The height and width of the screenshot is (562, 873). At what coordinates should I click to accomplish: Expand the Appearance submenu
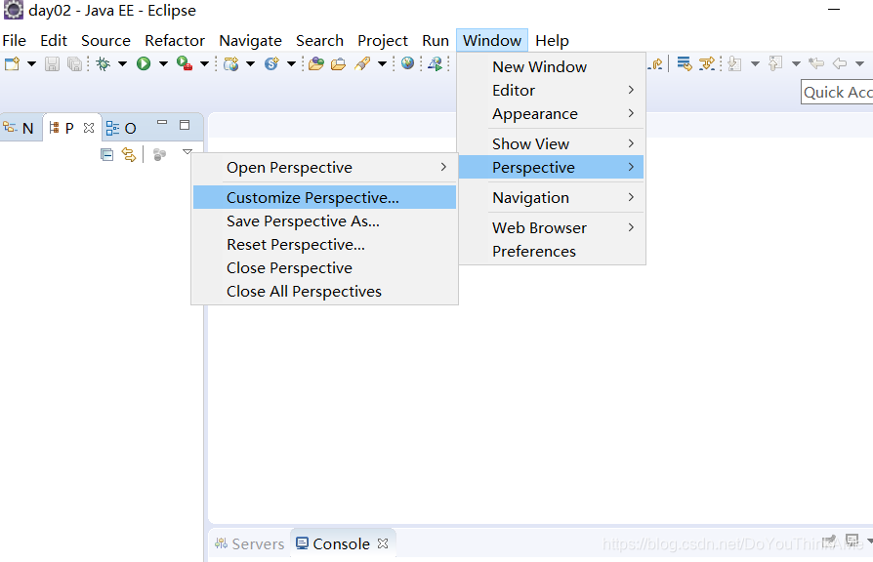tap(551, 114)
